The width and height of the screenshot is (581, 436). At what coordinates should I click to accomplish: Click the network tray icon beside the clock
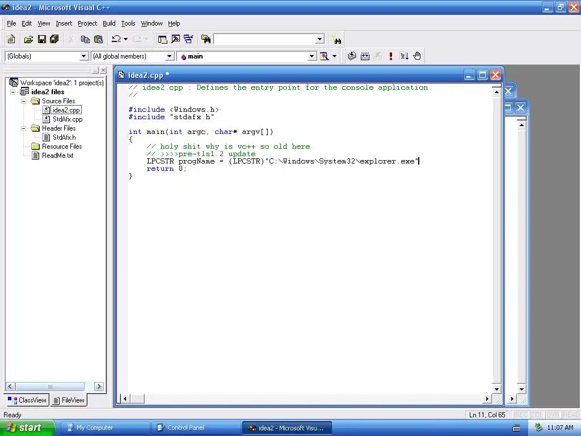point(539,428)
